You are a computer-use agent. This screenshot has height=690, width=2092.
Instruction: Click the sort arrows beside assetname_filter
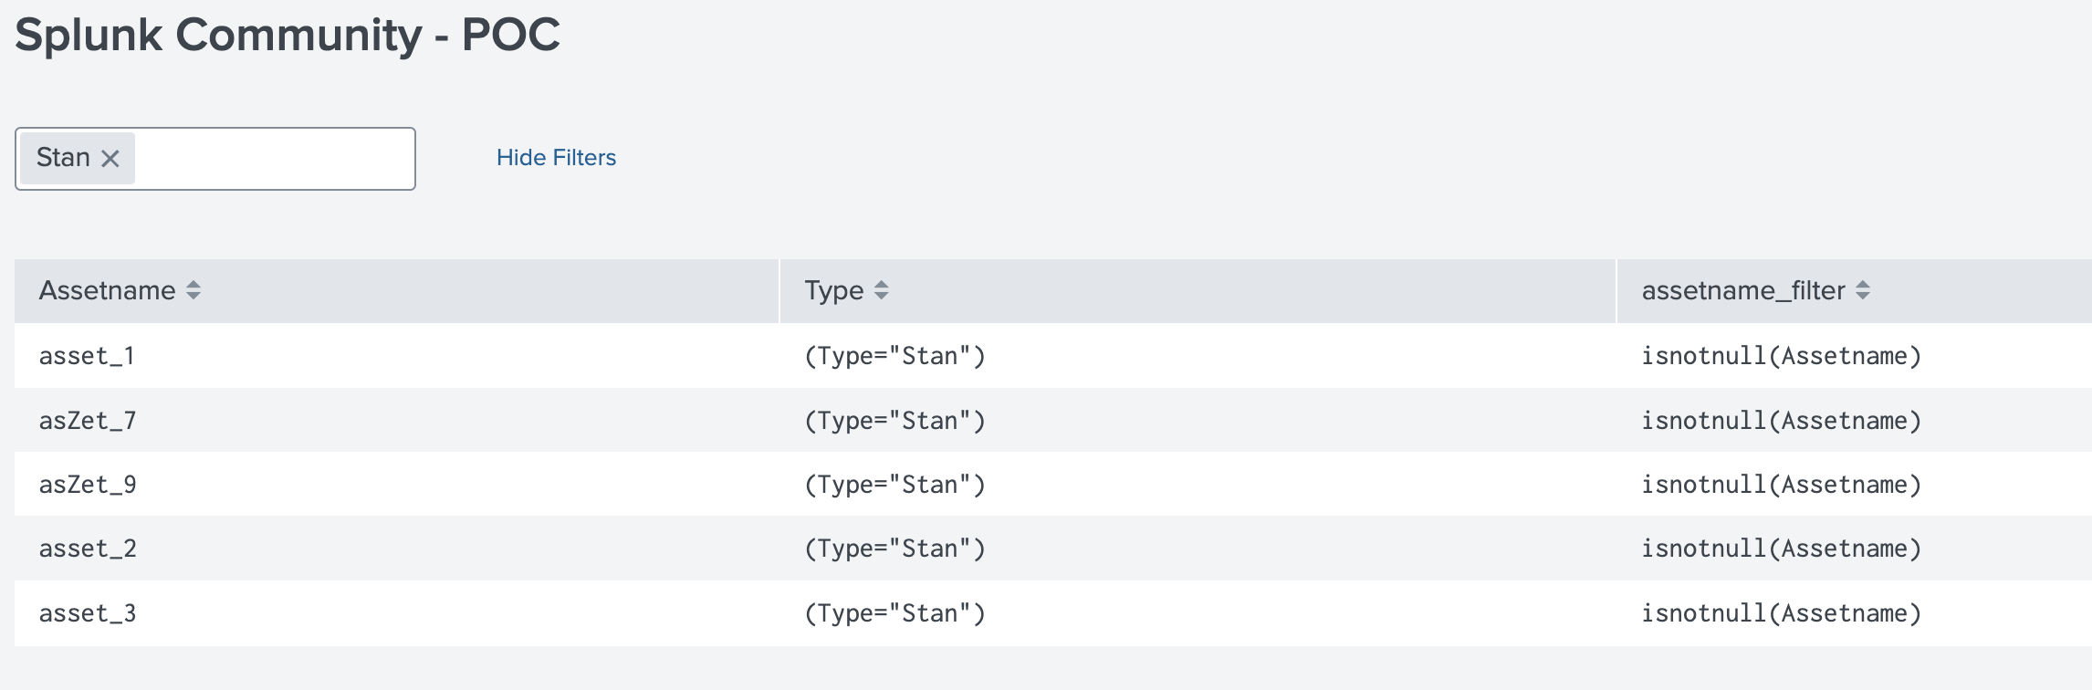[1863, 290]
